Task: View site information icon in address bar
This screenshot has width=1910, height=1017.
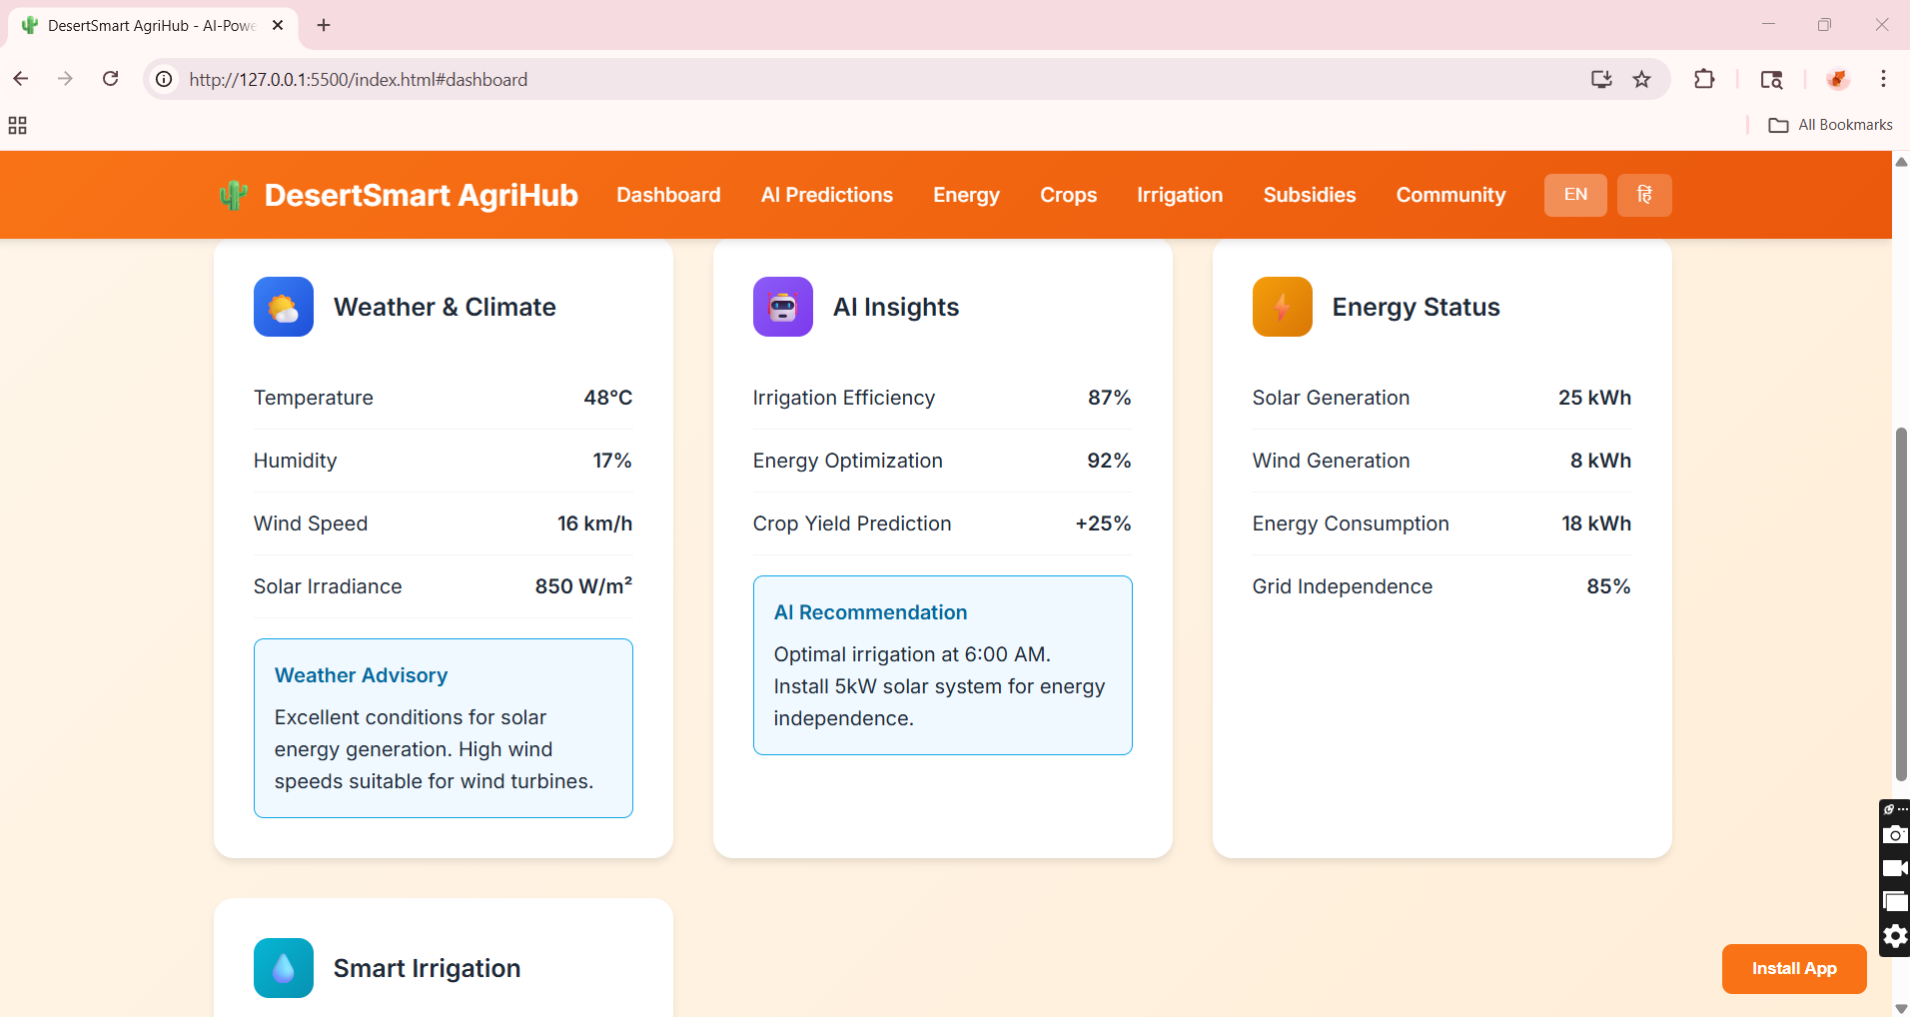Action: [x=164, y=79]
